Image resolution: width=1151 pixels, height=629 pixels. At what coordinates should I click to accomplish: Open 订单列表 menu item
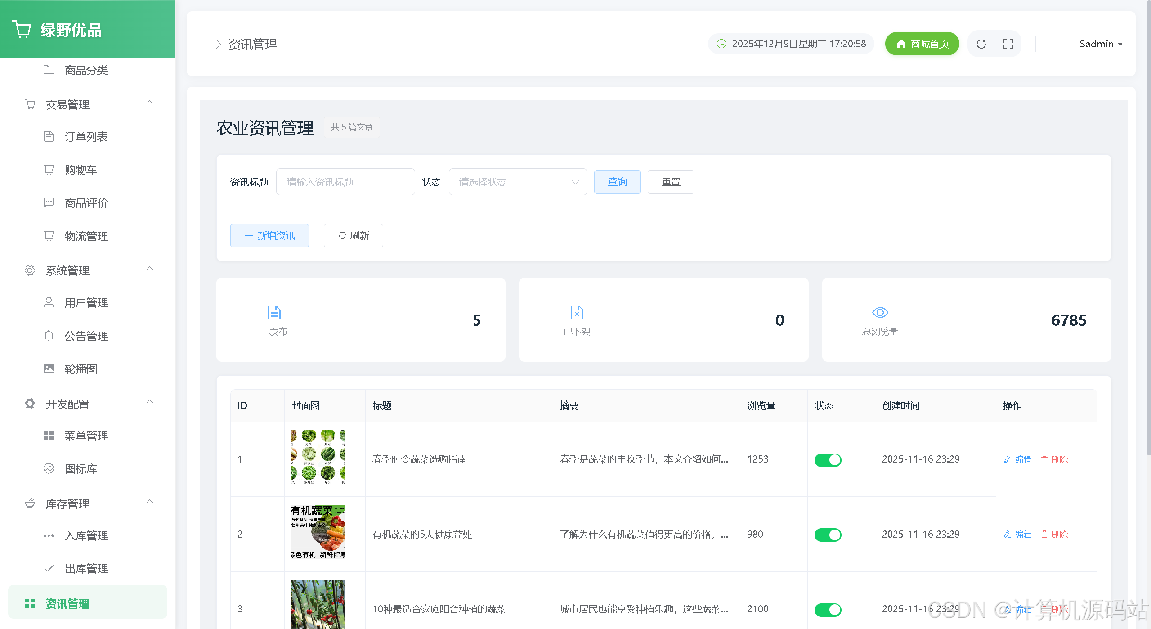pyautogui.click(x=86, y=137)
